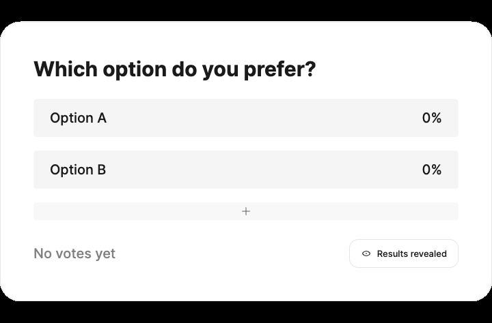Click the Option A label text

coord(78,118)
